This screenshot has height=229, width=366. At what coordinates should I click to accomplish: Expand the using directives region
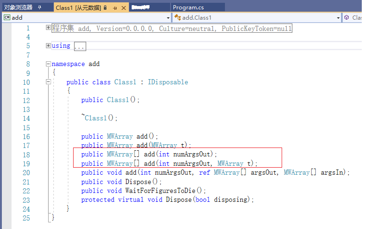(48, 45)
